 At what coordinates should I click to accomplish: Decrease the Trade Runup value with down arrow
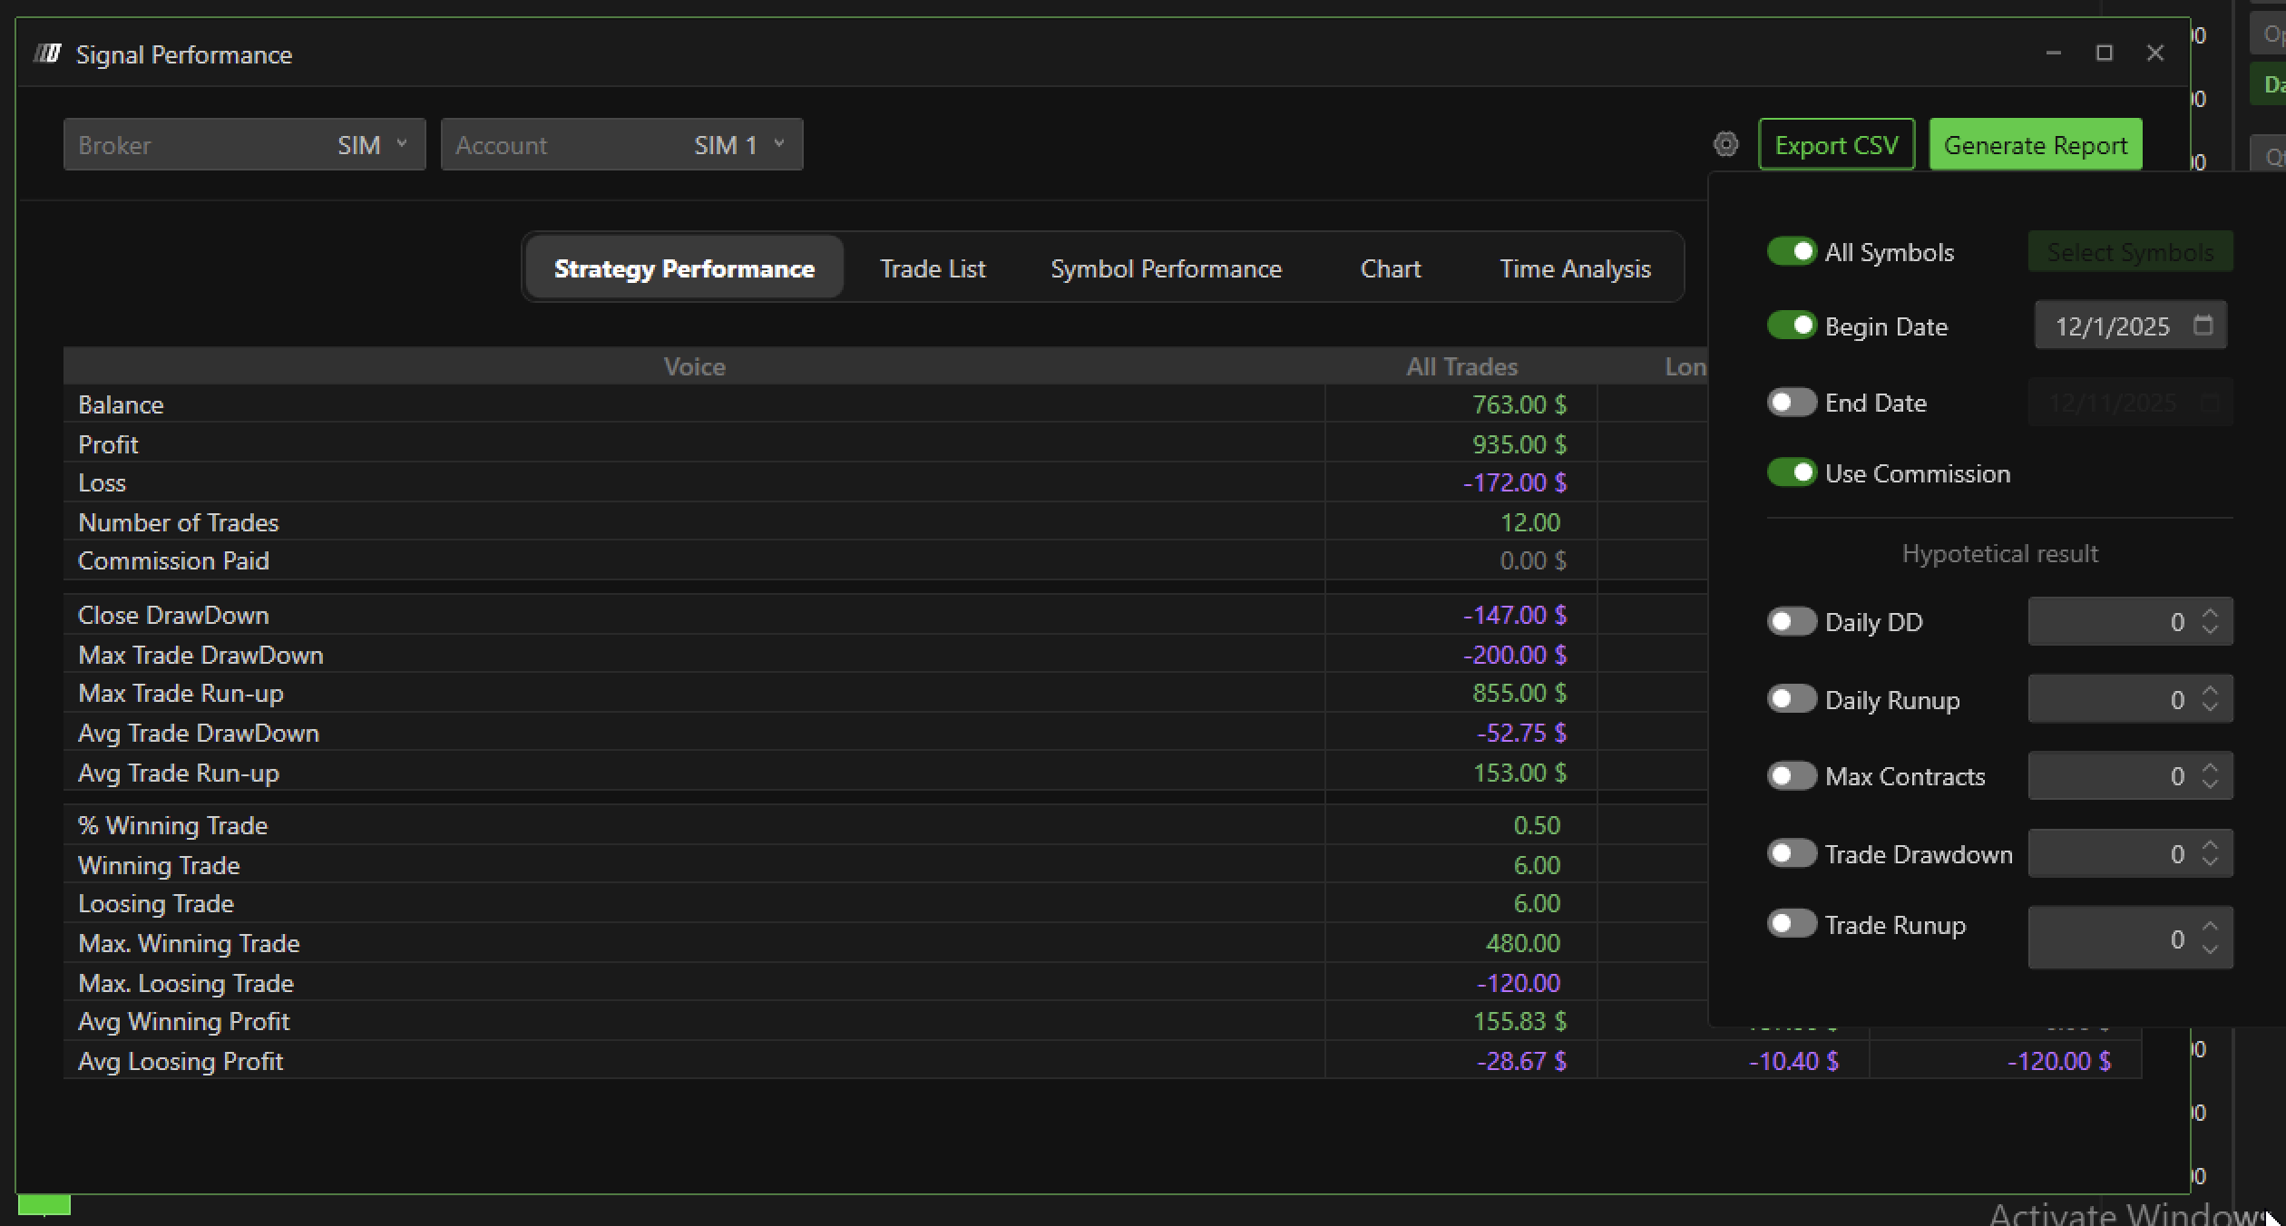[2210, 949]
